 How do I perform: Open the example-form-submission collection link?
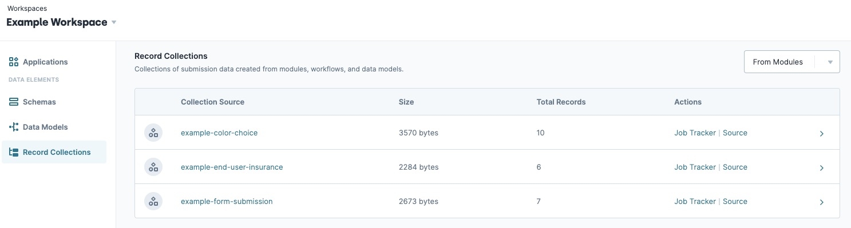(x=227, y=201)
